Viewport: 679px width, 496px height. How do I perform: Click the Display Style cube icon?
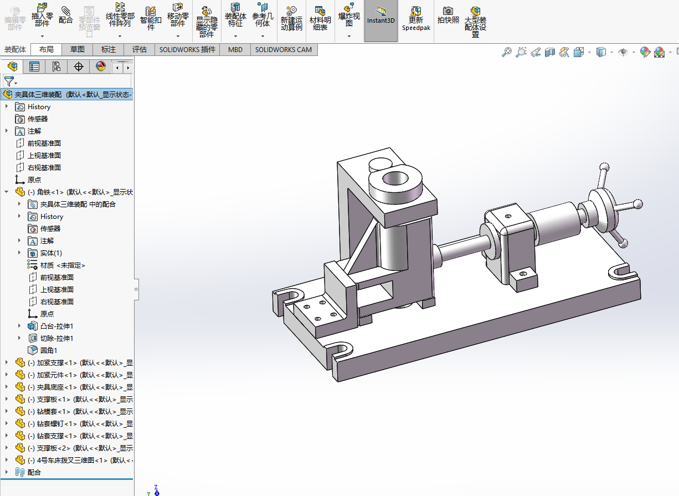(601, 52)
